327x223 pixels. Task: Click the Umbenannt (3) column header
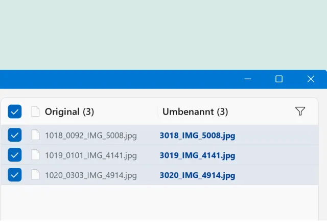pos(195,111)
